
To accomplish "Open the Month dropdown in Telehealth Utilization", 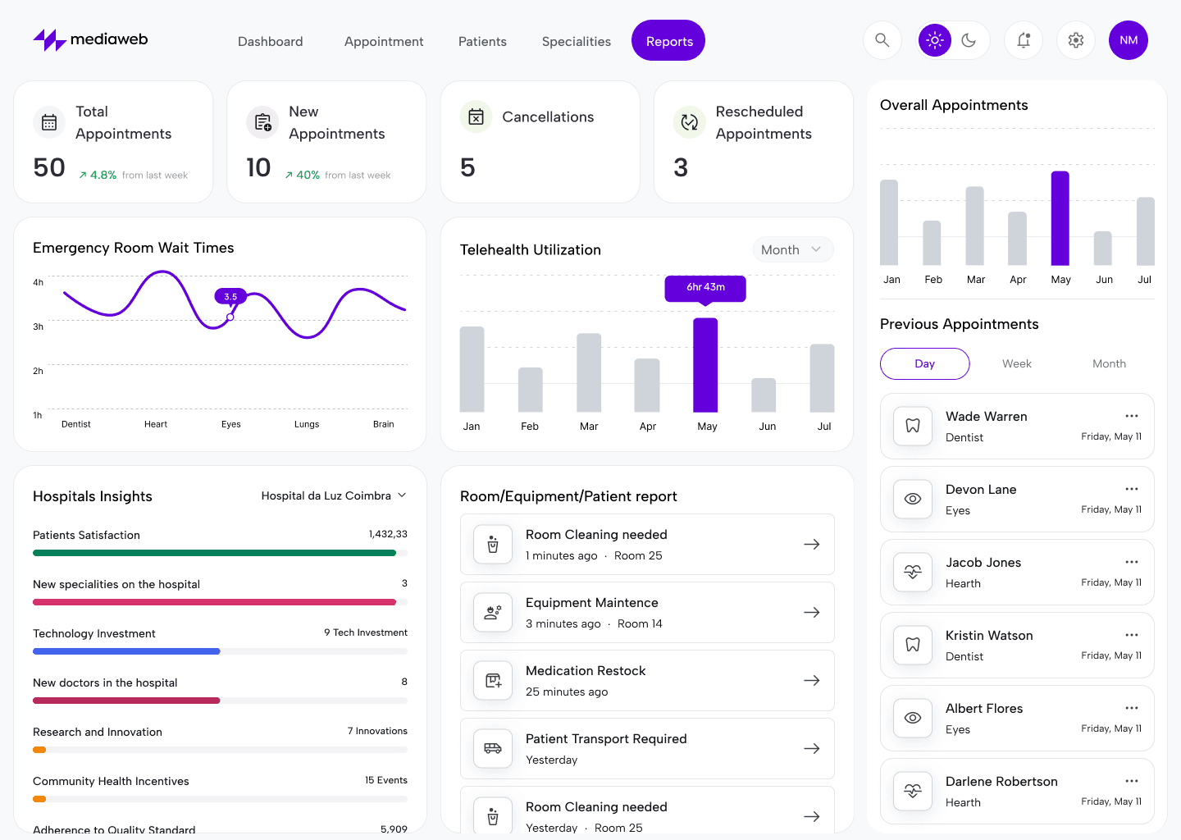I will [792, 249].
